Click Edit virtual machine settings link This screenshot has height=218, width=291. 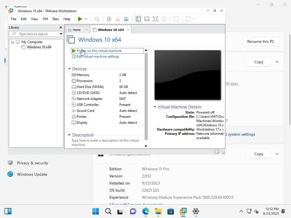point(98,56)
